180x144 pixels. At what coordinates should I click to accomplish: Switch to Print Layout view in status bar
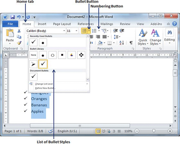coord(98,131)
